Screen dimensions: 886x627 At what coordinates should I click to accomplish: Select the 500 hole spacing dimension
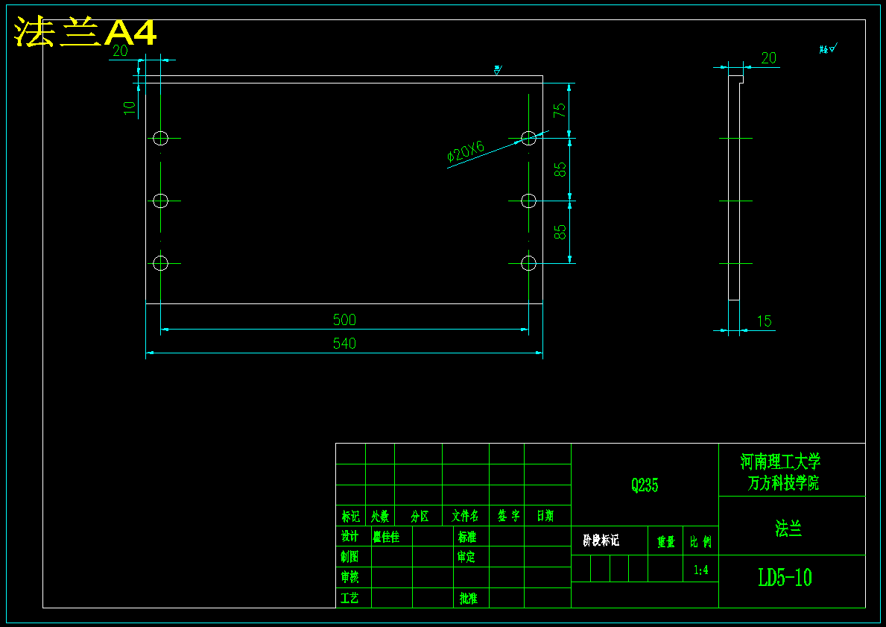click(344, 319)
